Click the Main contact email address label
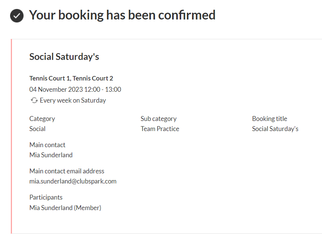Screen dimensions: 322x246 pos(67,171)
